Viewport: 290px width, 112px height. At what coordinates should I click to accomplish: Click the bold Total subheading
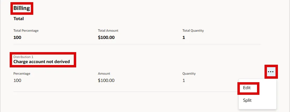coord(19,19)
